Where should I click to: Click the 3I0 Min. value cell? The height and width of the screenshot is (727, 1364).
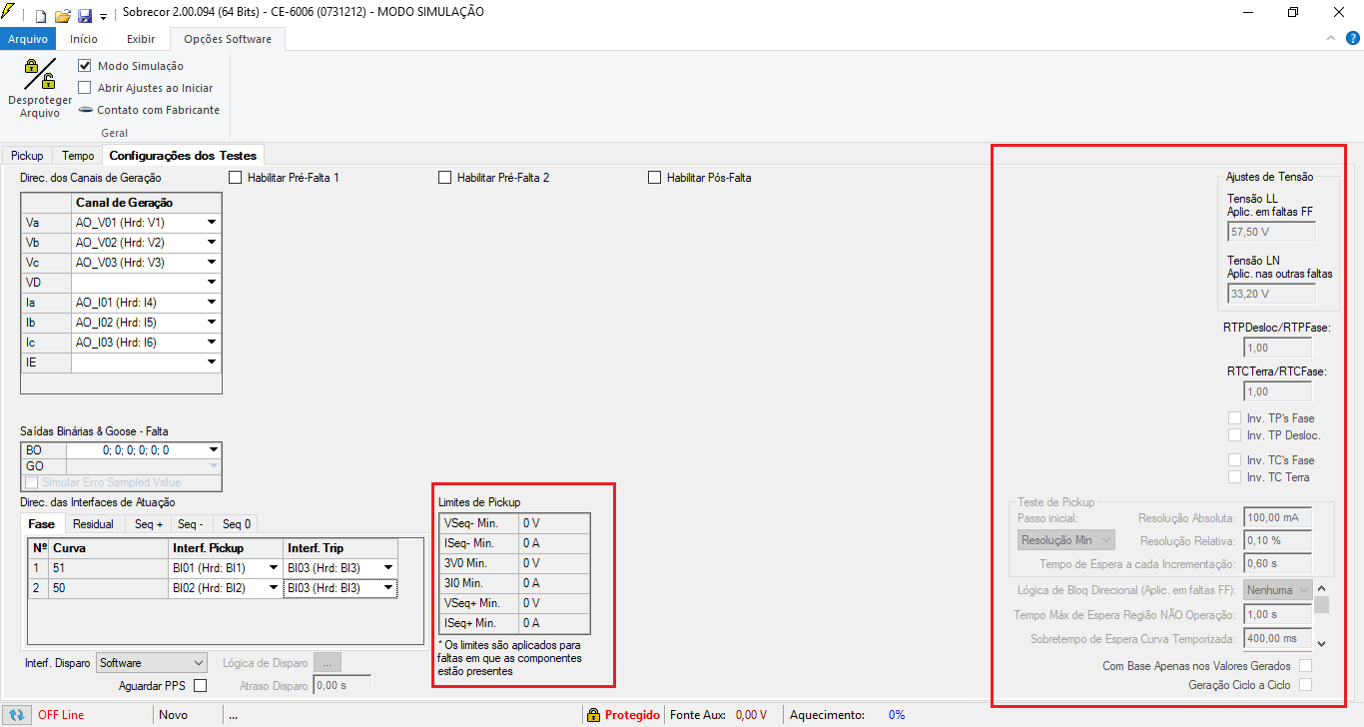[x=554, y=583]
